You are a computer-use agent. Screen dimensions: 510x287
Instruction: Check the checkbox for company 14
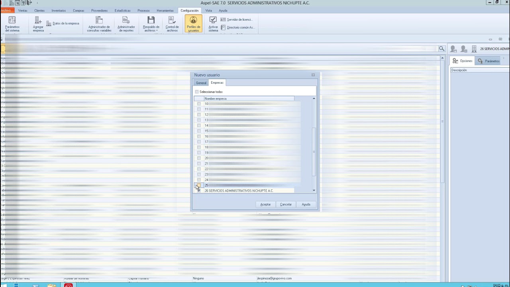click(x=199, y=126)
